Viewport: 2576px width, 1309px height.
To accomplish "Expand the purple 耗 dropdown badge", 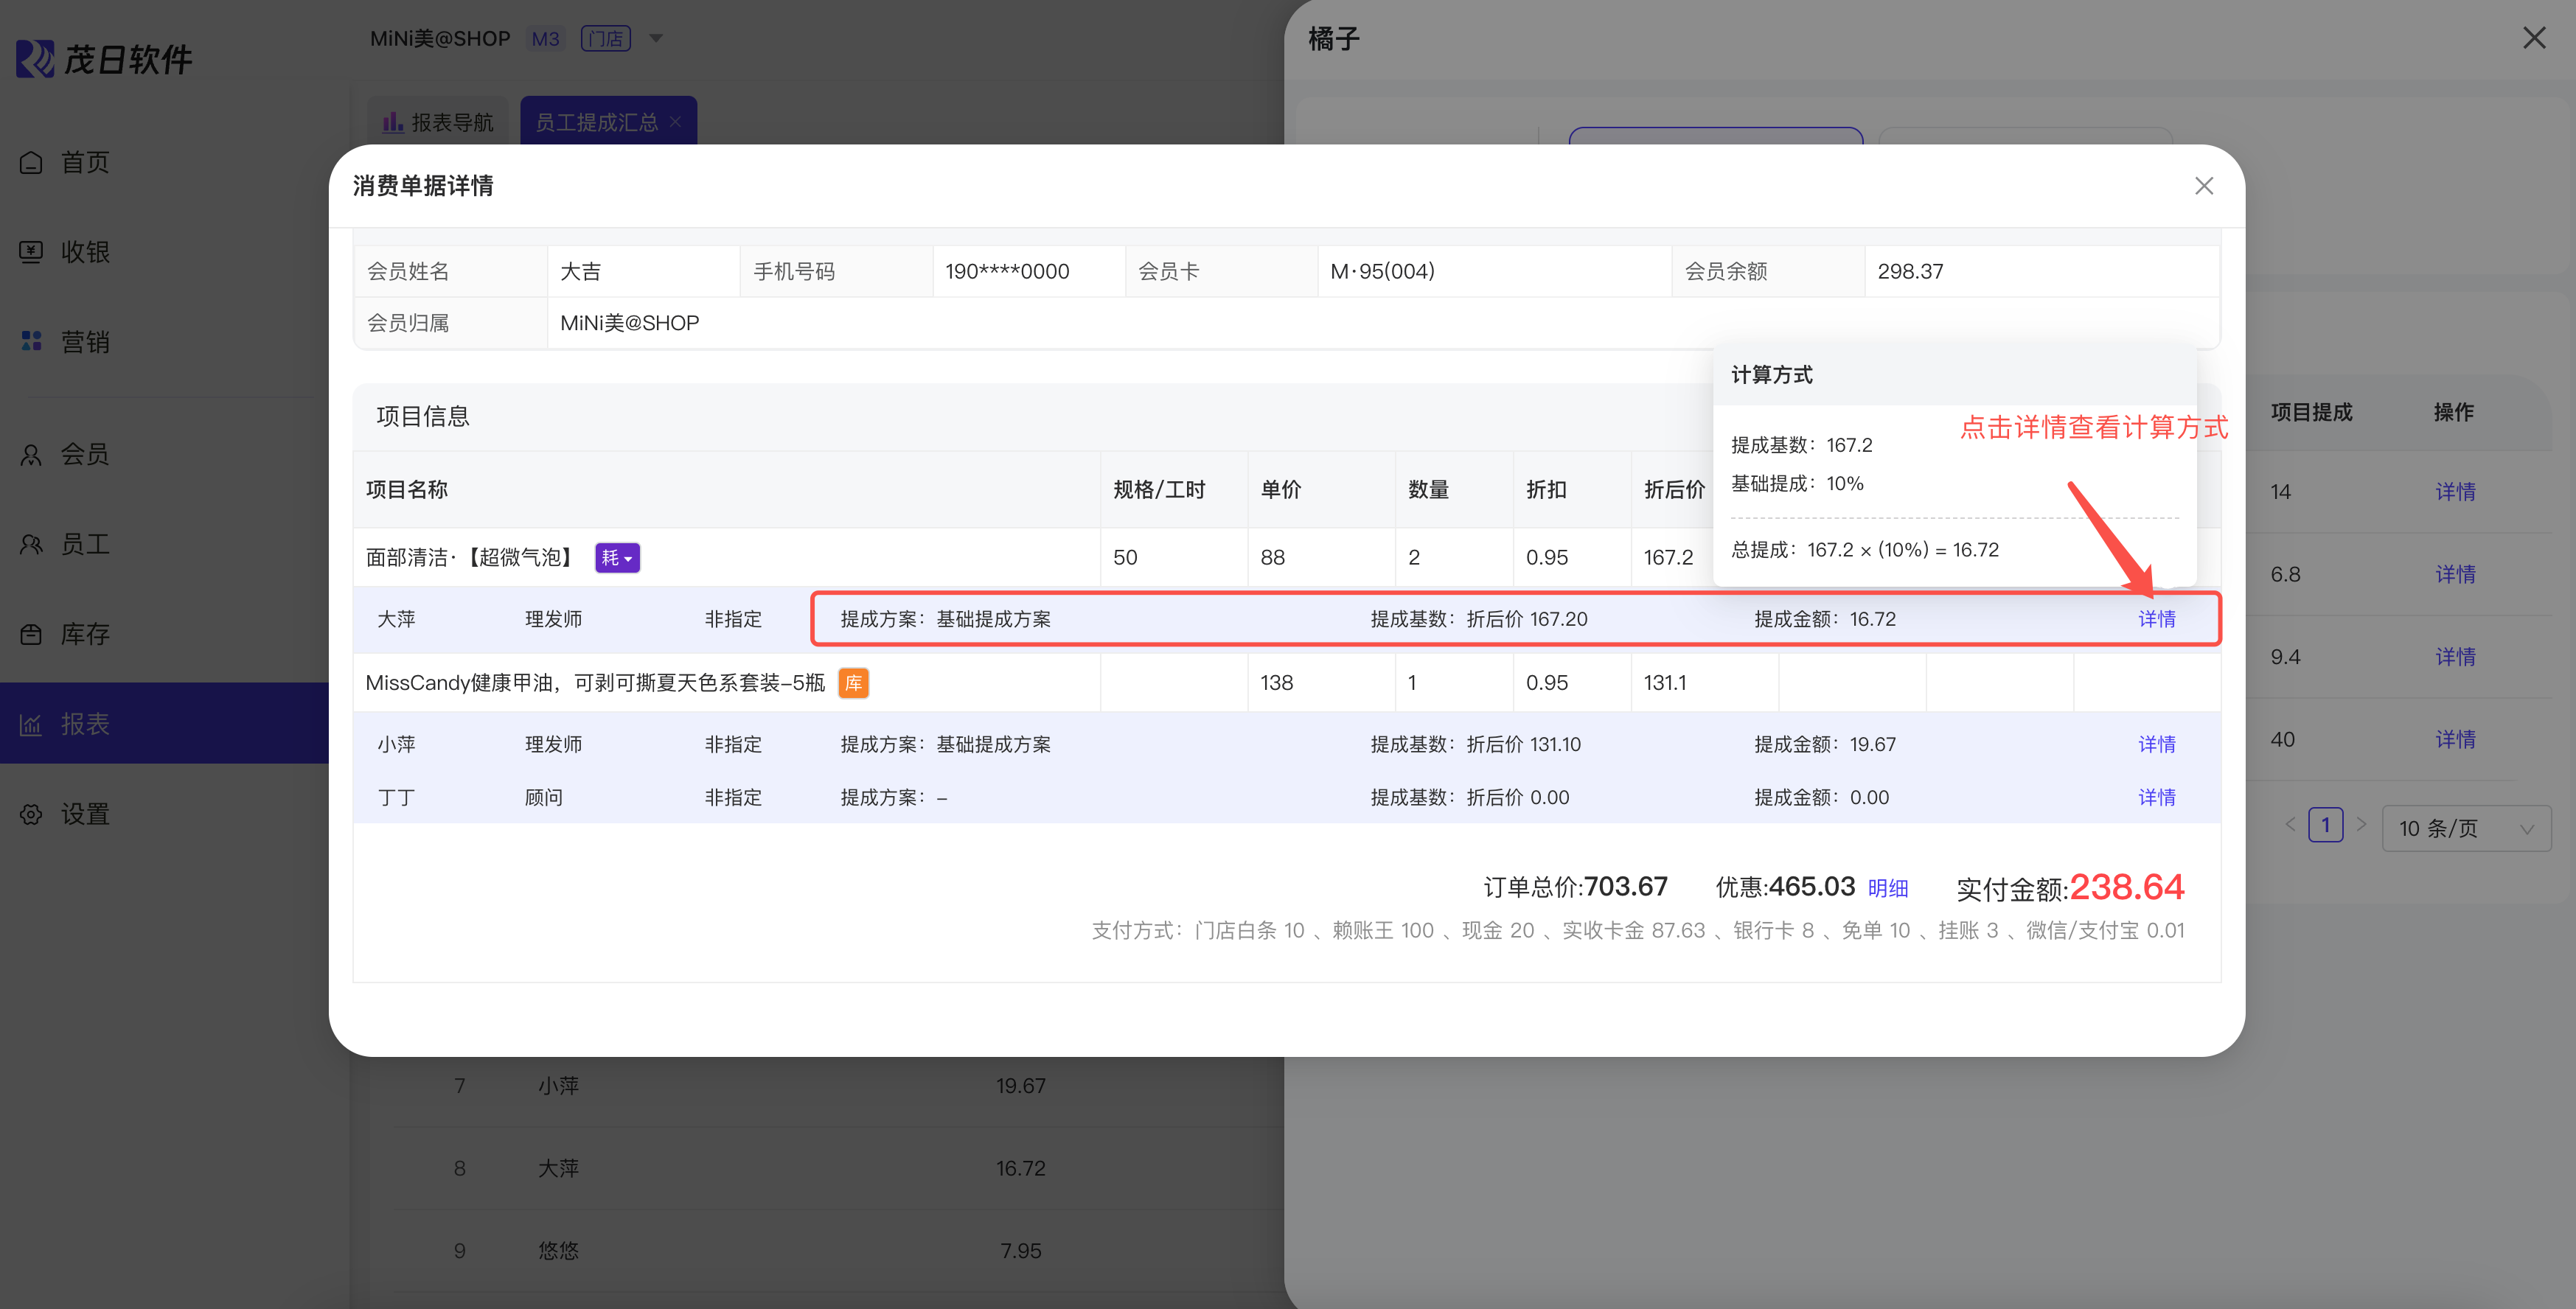I will (x=617, y=558).
